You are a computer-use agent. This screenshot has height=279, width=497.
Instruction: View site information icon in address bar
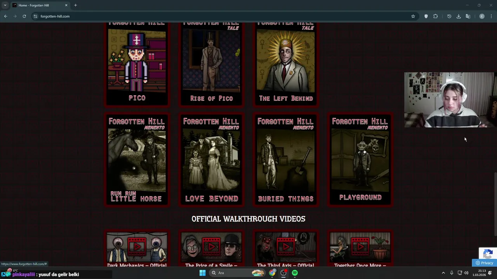click(x=35, y=16)
